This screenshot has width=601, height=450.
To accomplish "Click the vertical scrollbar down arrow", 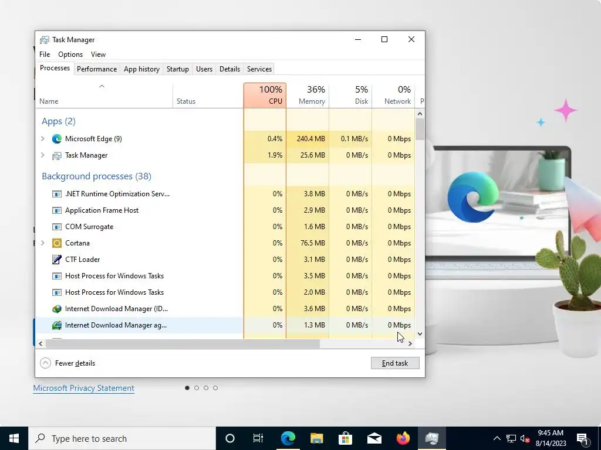I will point(420,334).
